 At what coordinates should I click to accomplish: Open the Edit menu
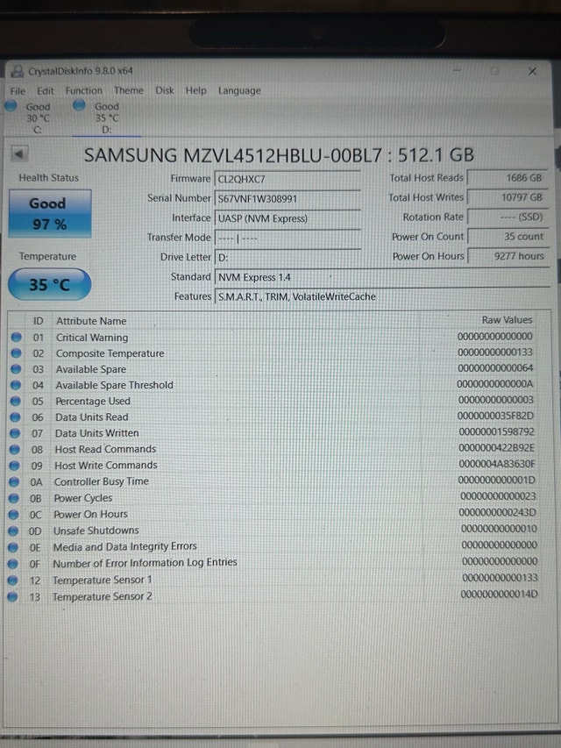pos(46,90)
